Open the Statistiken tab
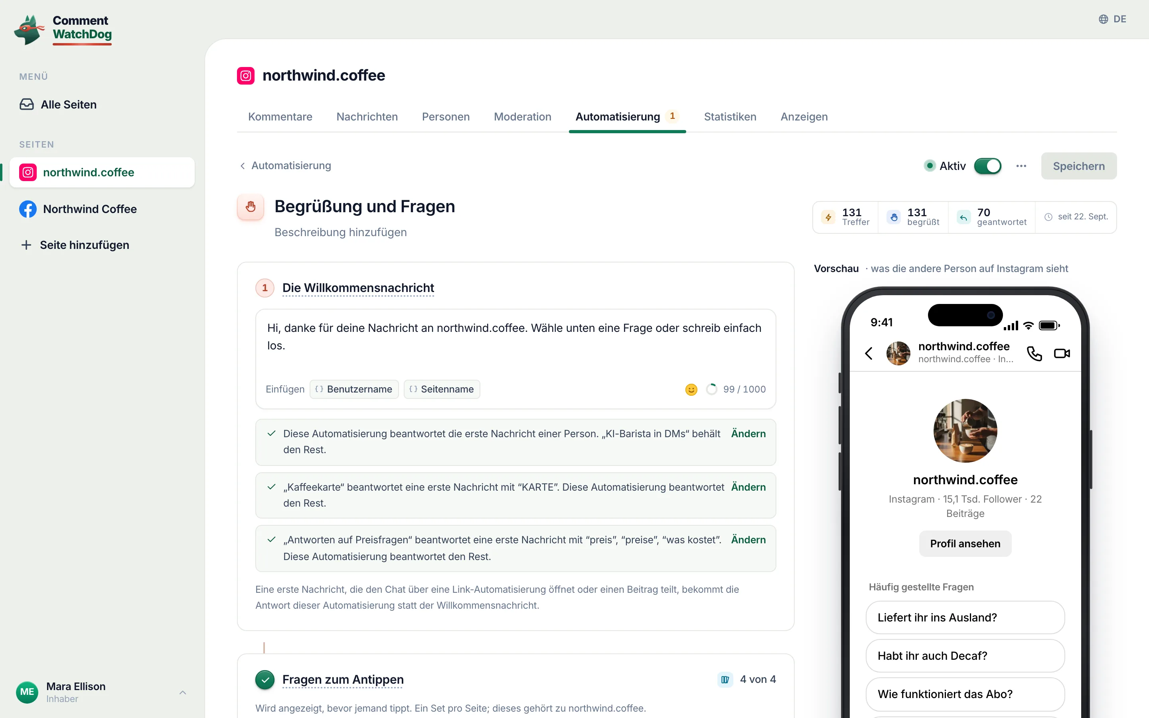This screenshot has height=718, width=1149. coord(730,117)
